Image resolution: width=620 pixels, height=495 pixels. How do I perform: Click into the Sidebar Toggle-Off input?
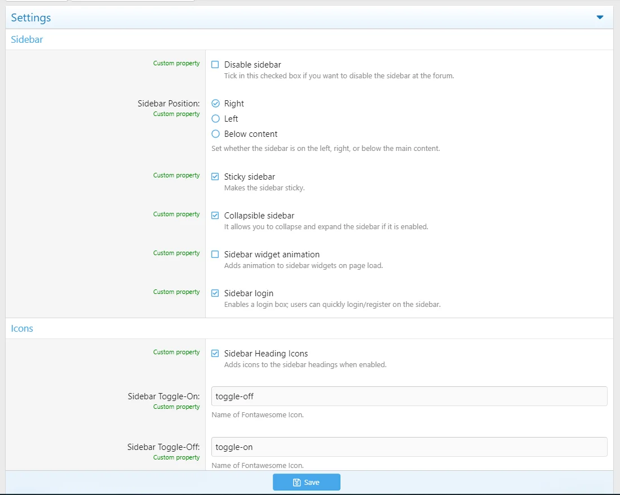coord(409,447)
